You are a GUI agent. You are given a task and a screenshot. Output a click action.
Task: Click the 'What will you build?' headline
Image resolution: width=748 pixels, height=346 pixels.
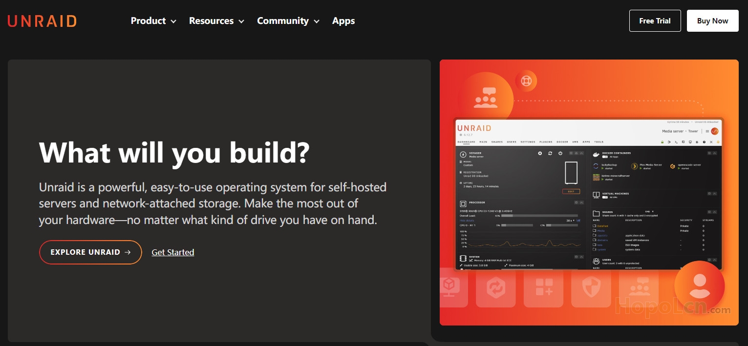click(x=174, y=152)
